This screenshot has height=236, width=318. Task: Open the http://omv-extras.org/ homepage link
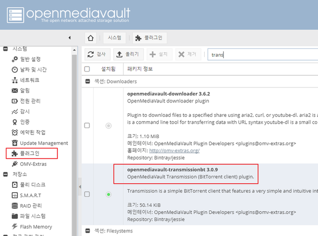(174, 151)
